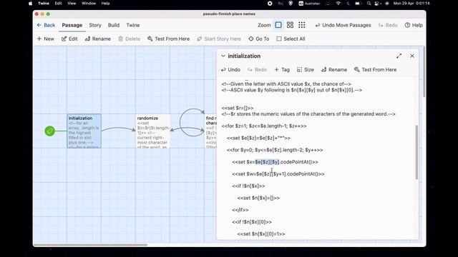The height and width of the screenshot is (257, 458).
Task: Click Test From Here in main toolbar
Action: [x=169, y=39]
